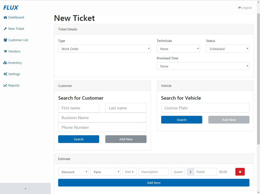Screen dimensions: 260x194
Task: Click the Inventory cubes icon
Action: (x=5, y=63)
